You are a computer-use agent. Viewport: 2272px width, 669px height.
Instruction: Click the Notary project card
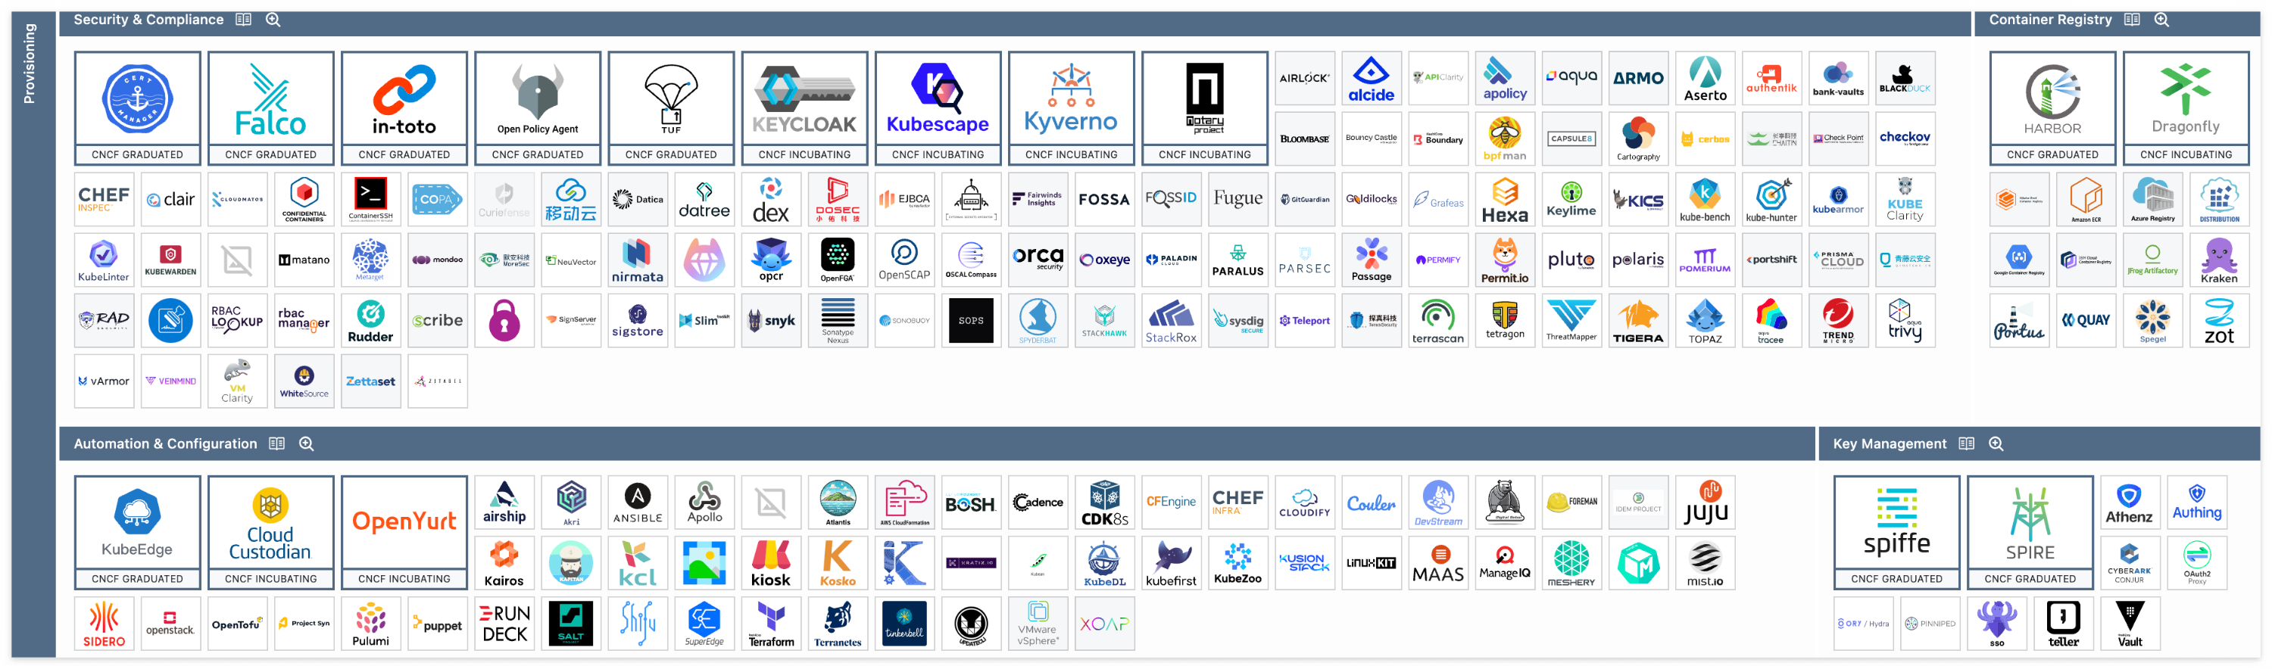pos(1205,108)
